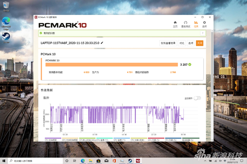Go to 基准测试 (Benchmarks) gauge icon
The image size is (247, 164).
[x=185, y=24]
